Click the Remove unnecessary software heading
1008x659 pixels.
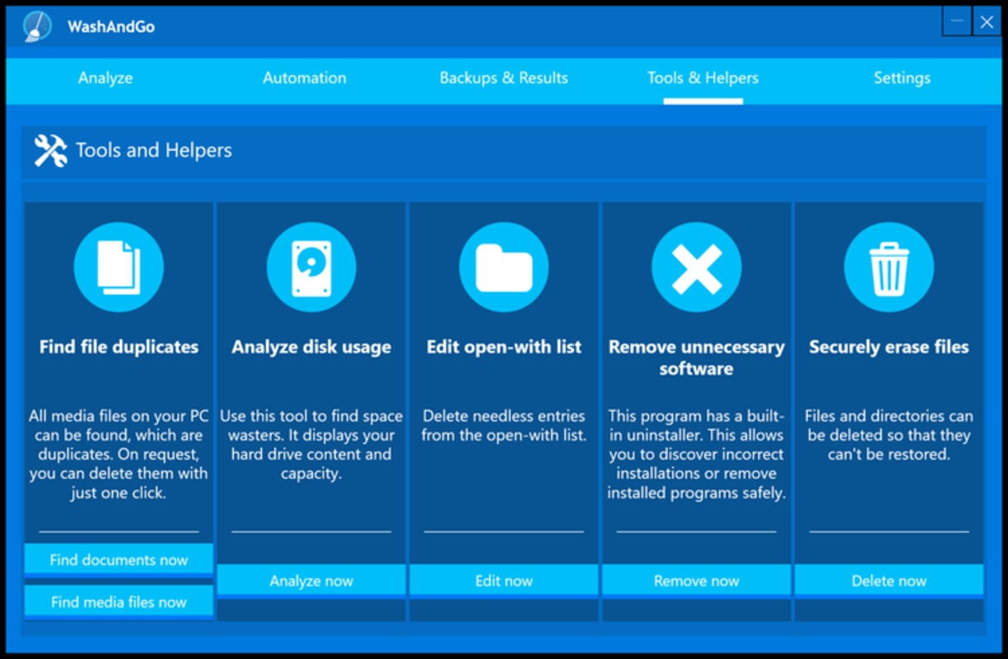pos(697,358)
